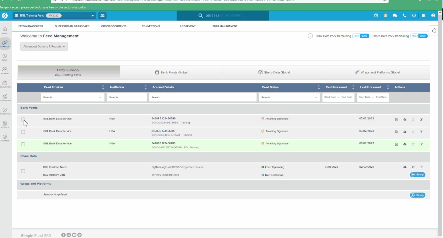Open Help from the top icon bar
This screenshot has height=238, width=443.
[376, 15]
